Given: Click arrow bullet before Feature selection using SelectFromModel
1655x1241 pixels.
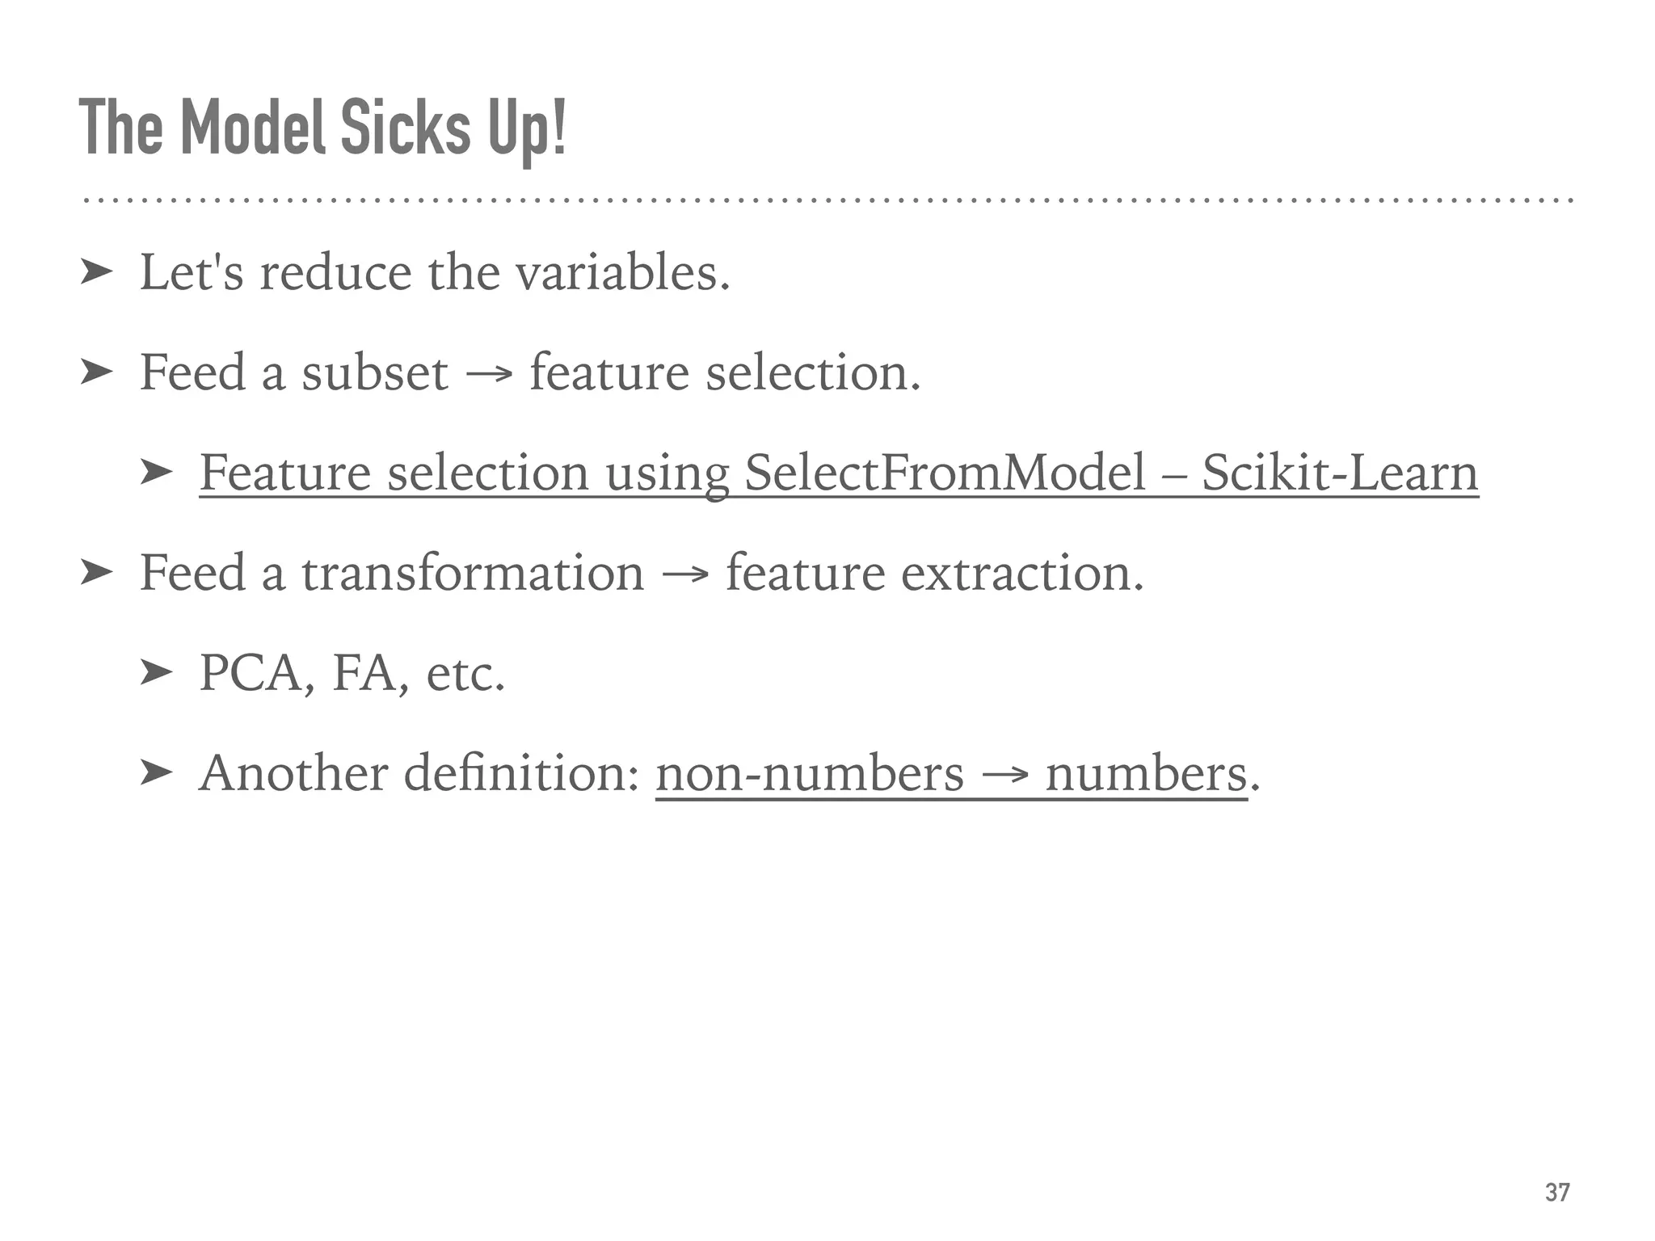Looking at the screenshot, I should coord(156,473).
